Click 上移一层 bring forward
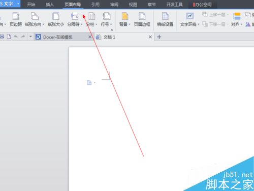The height and width of the screenshot is (191, 254). point(215,15)
